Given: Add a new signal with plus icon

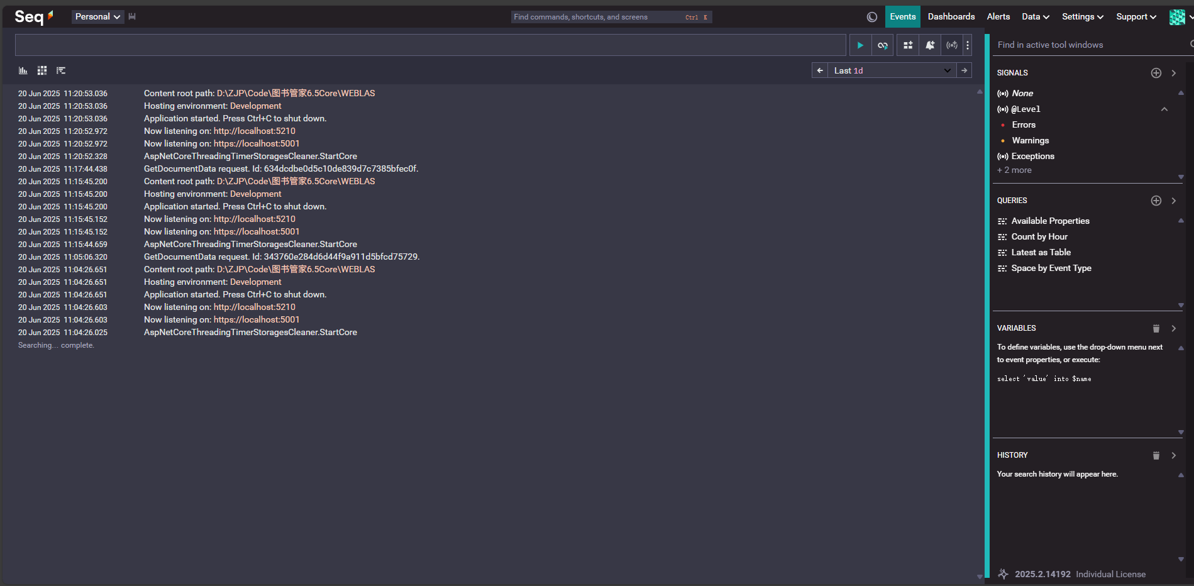Looking at the screenshot, I should click(x=1156, y=73).
